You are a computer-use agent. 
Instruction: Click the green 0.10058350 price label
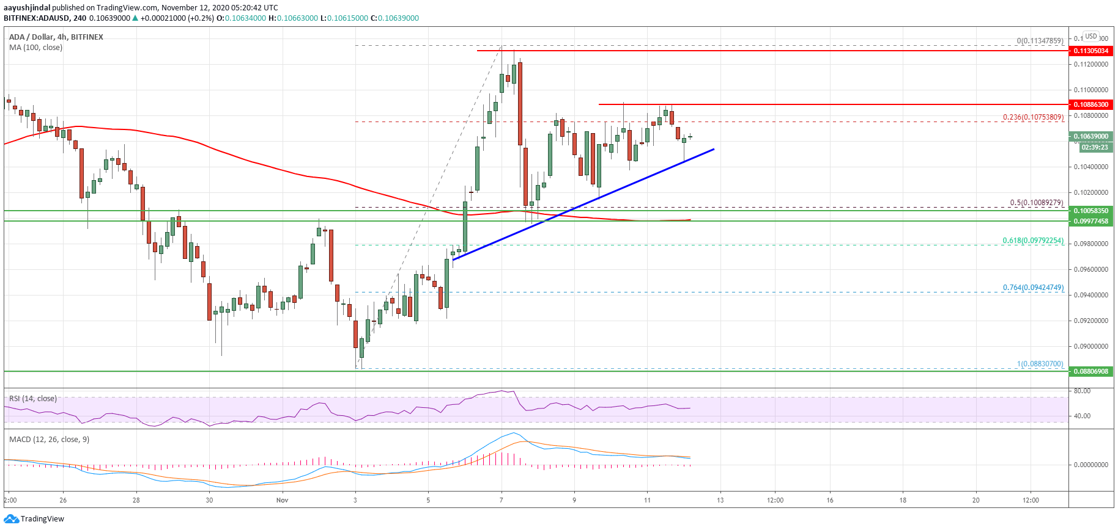(1091, 211)
